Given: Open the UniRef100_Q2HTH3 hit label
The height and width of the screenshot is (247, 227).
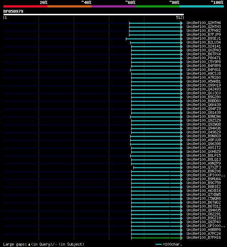Looking at the screenshot, I should (204, 27).
